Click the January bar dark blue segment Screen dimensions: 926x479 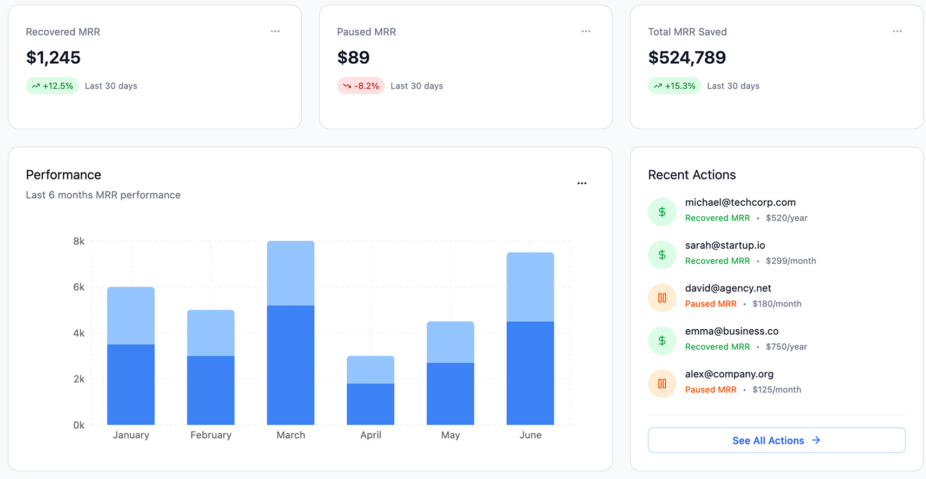click(x=131, y=384)
